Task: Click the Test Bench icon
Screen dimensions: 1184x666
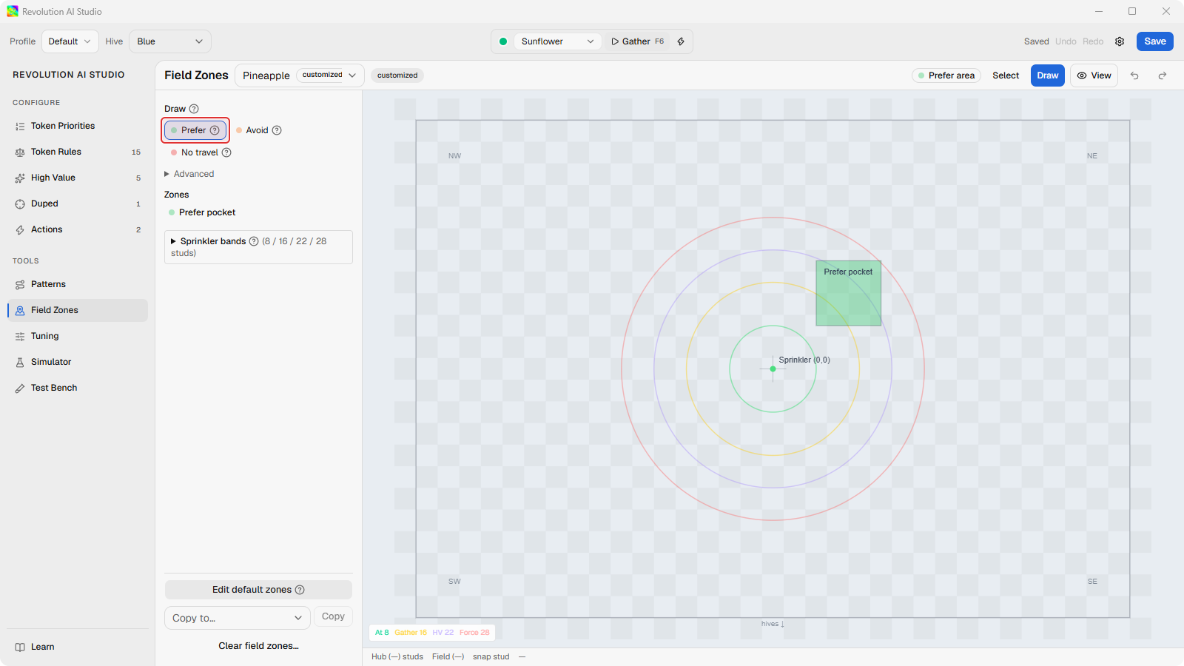Action: coord(20,388)
